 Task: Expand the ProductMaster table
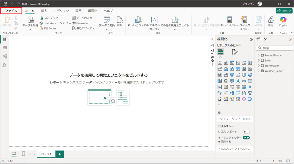click(x=259, y=55)
